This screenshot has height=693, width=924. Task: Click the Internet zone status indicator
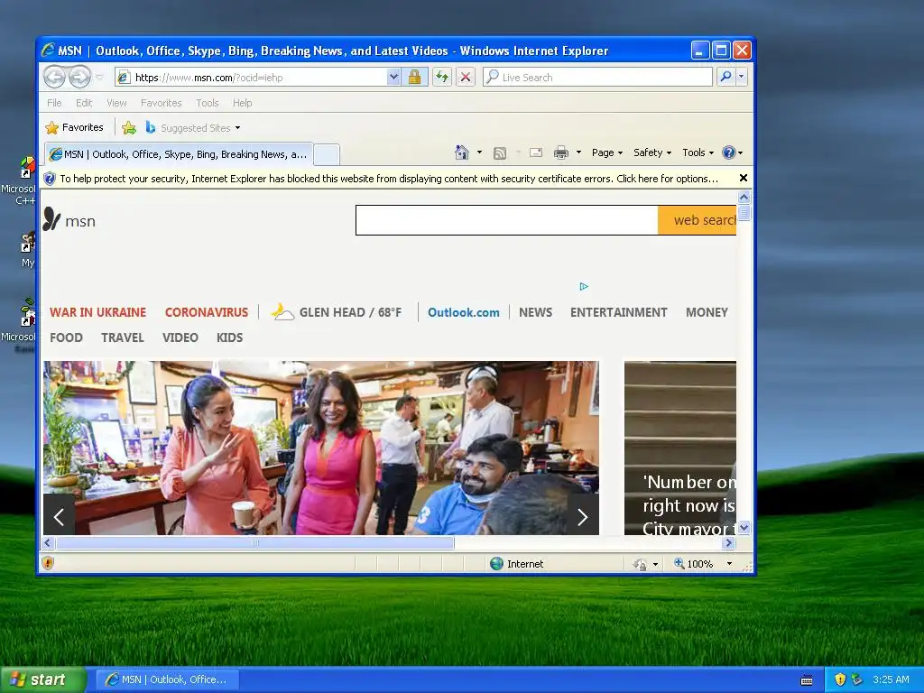point(517,564)
